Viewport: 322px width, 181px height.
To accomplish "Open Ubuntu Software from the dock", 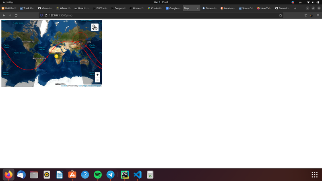I will click(72, 175).
